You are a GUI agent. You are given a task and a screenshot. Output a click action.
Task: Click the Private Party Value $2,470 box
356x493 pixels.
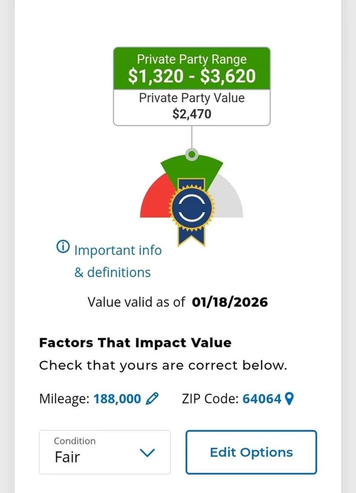tap(192, 108)
